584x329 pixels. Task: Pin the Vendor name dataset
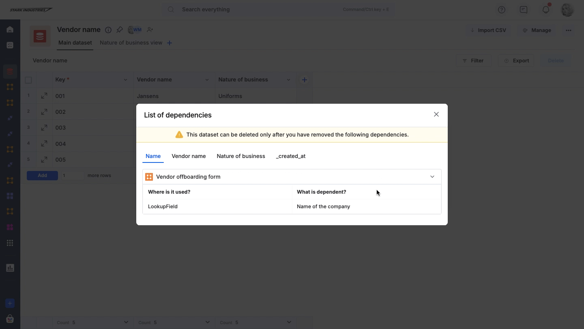(x=120, y=30)
